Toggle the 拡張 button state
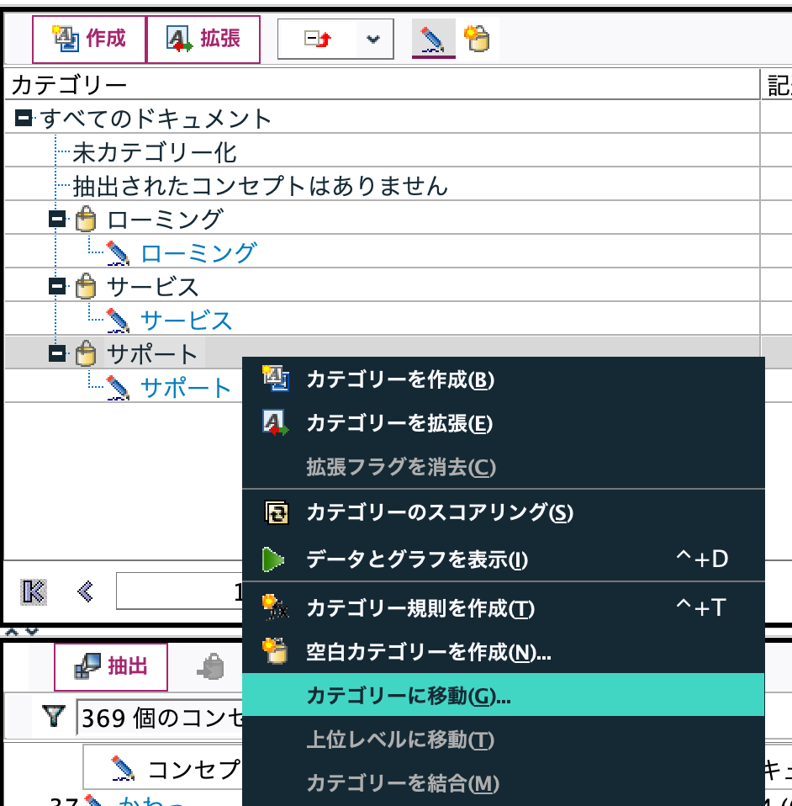 [202, 37]
